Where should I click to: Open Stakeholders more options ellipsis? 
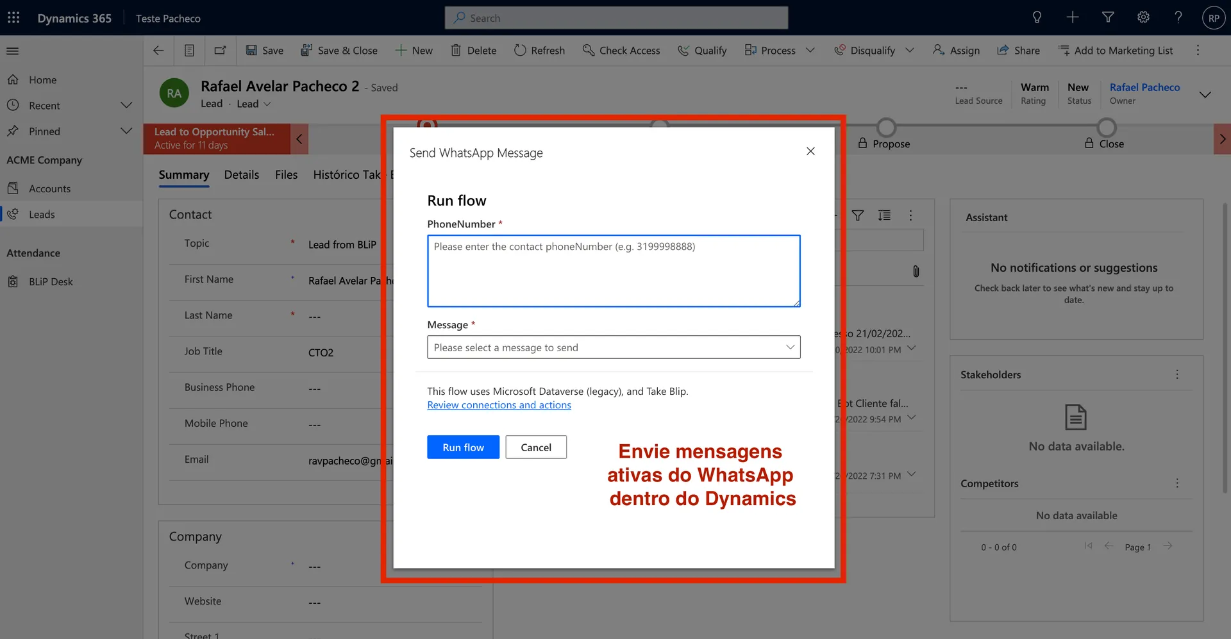(x=1177, y=374)
